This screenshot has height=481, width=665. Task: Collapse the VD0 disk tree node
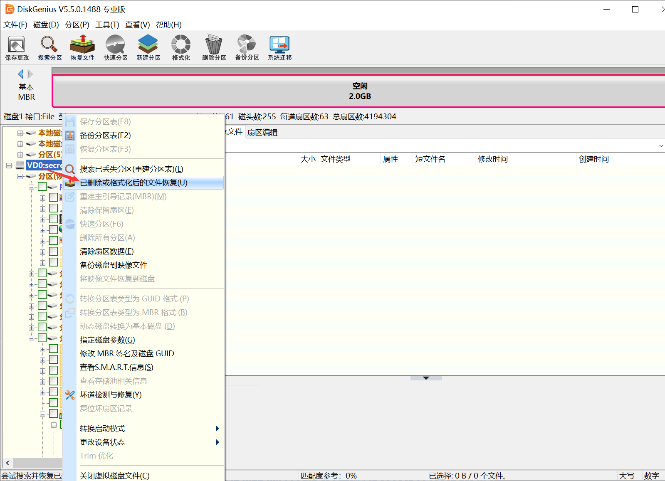[9, 165]
